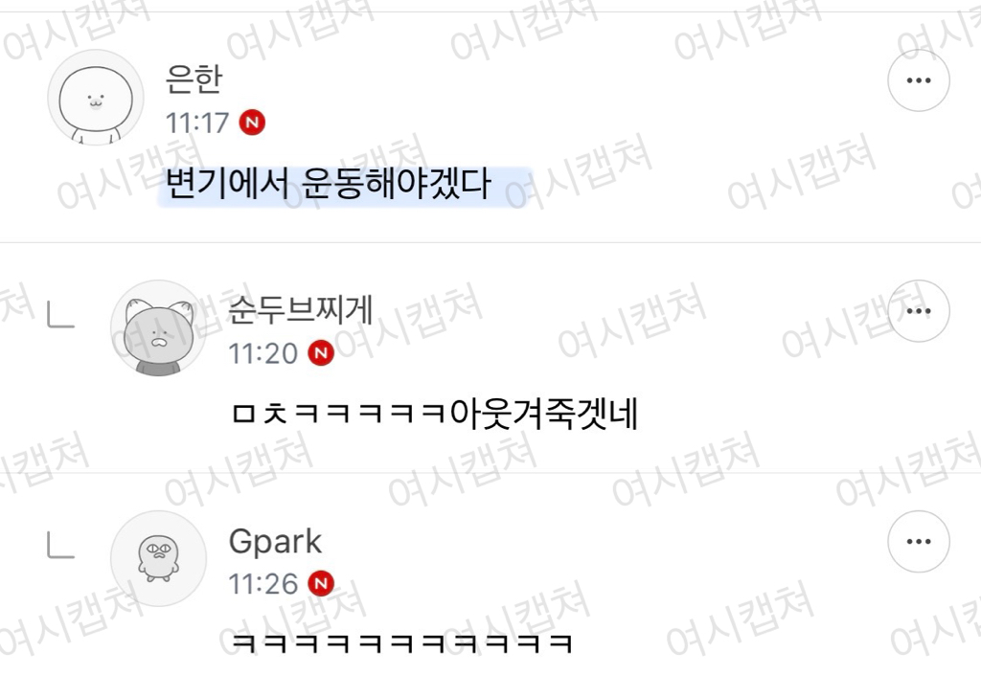Screen dimensions: 981x697
Task: Click the reply indent arrow beside 순두브찌게
Action: pos(60,314)
